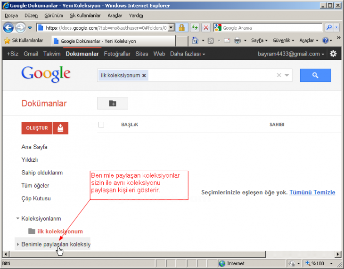Open the settings gear icon

tap(333, 54)
